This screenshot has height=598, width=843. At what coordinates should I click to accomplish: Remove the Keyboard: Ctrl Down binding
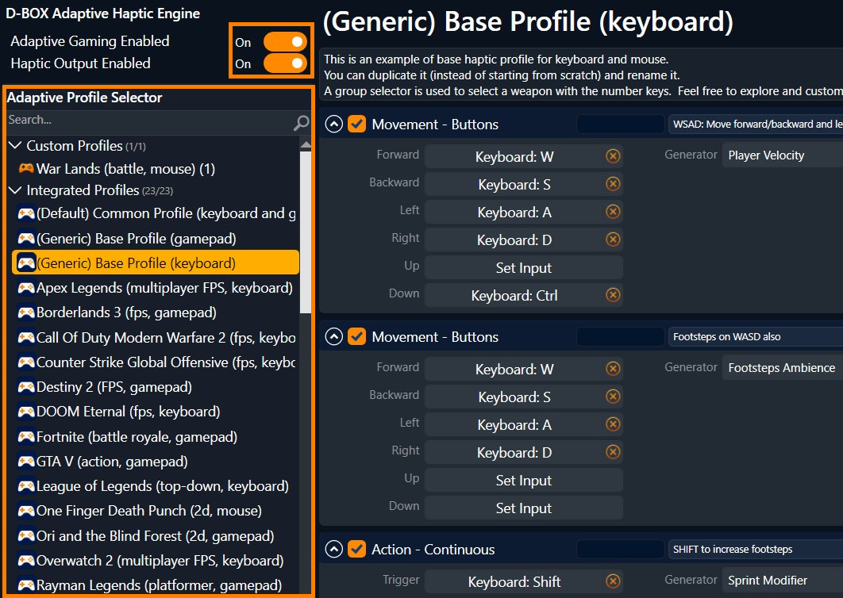click(613, 295)
